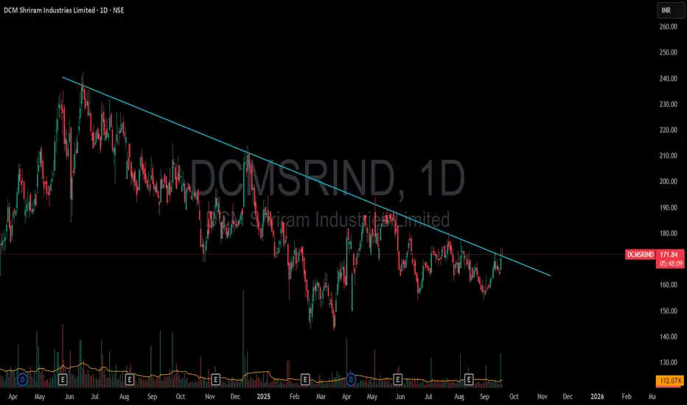The image size is (687, 405).
Task: Click the 140.00 price axis label
Action: pyautogui.click(x=668, y=337)
